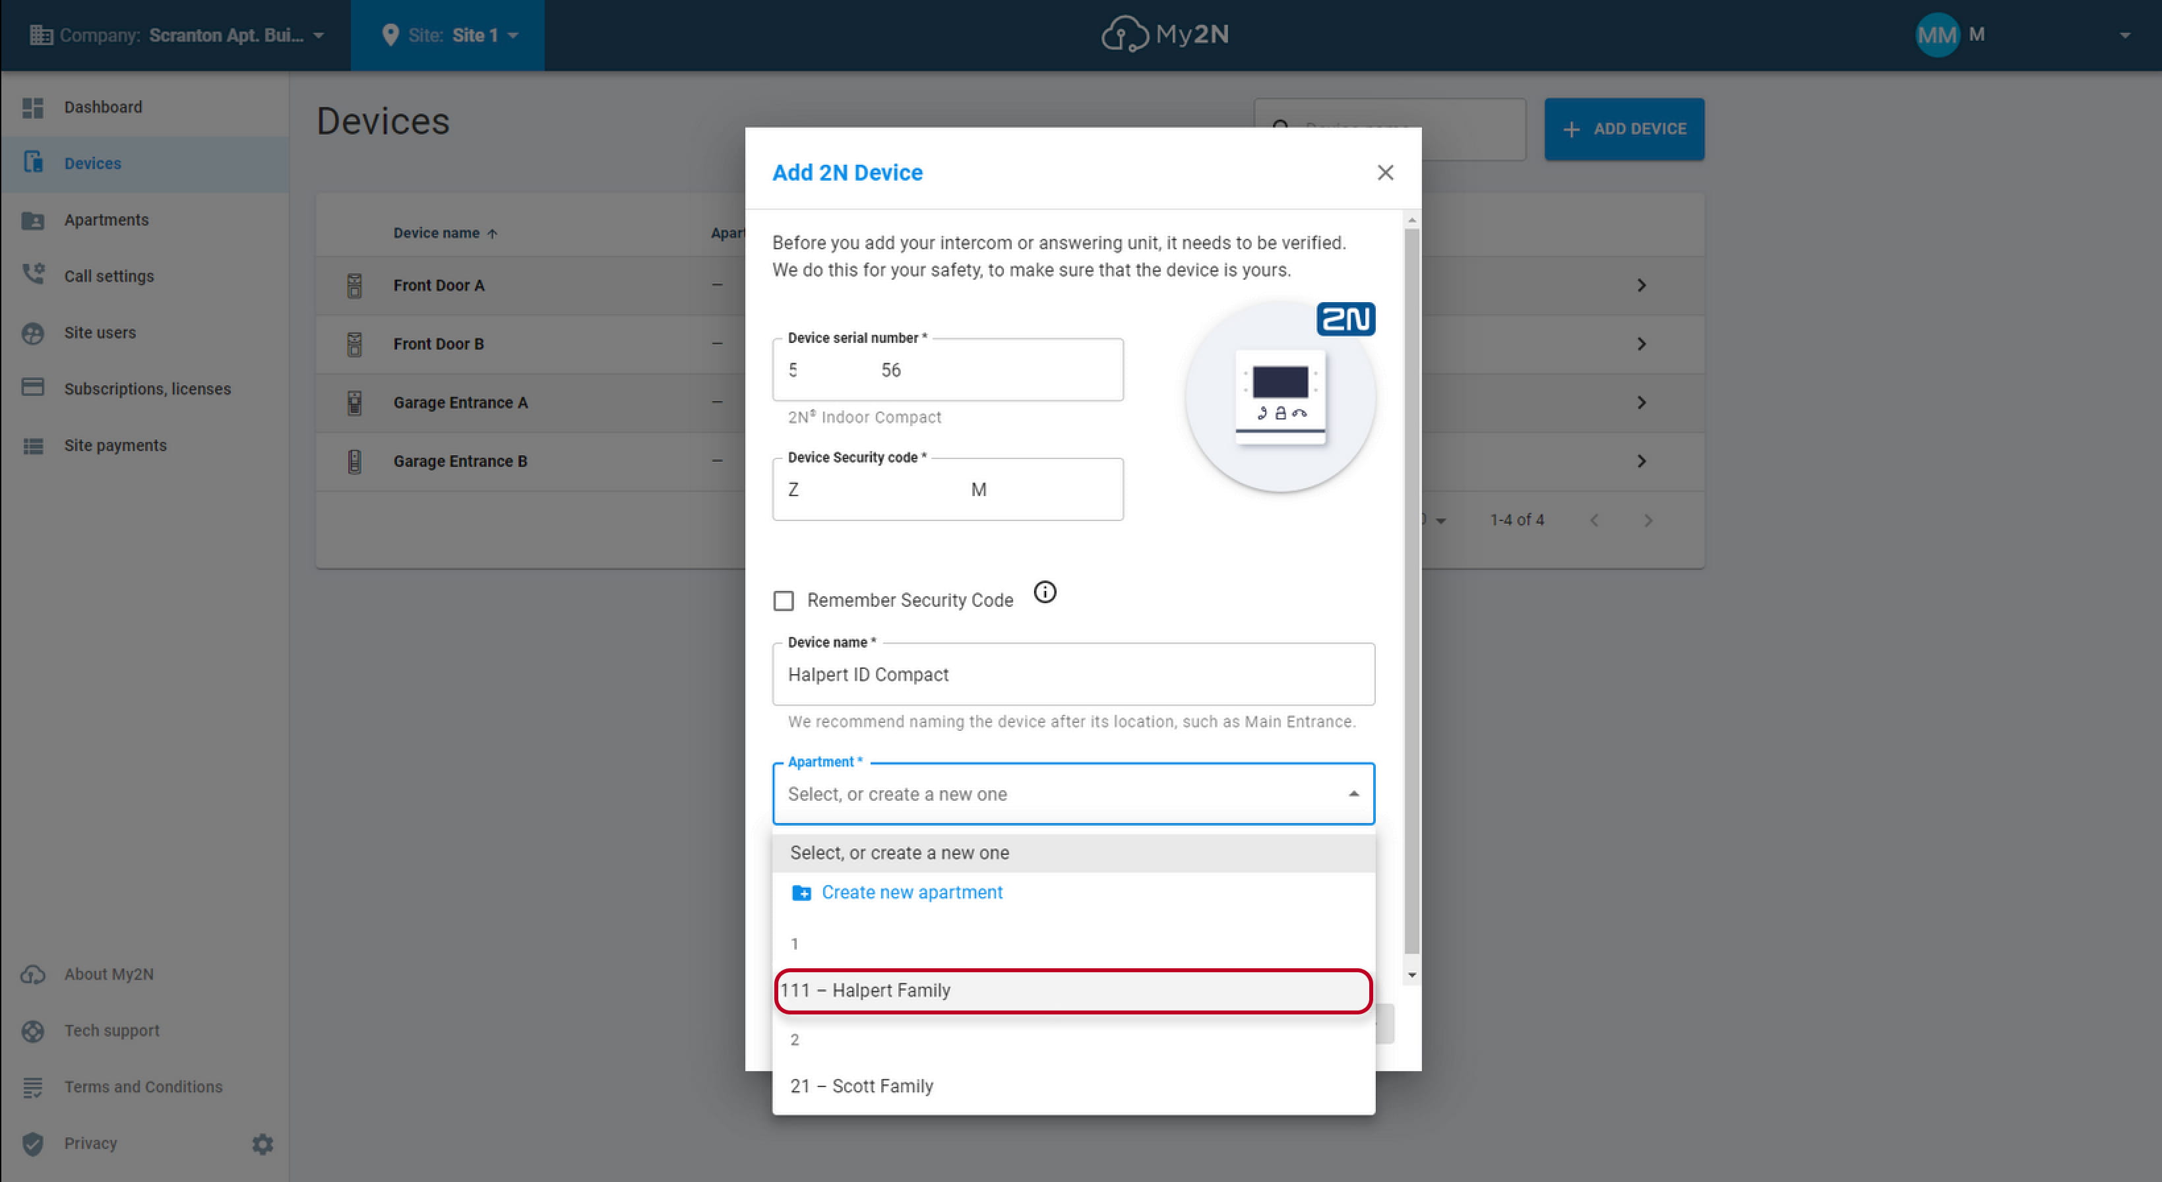This screenshot has width=2162, height=1182.
Task: Click the Site payments list icon
Action: point(33,446)
